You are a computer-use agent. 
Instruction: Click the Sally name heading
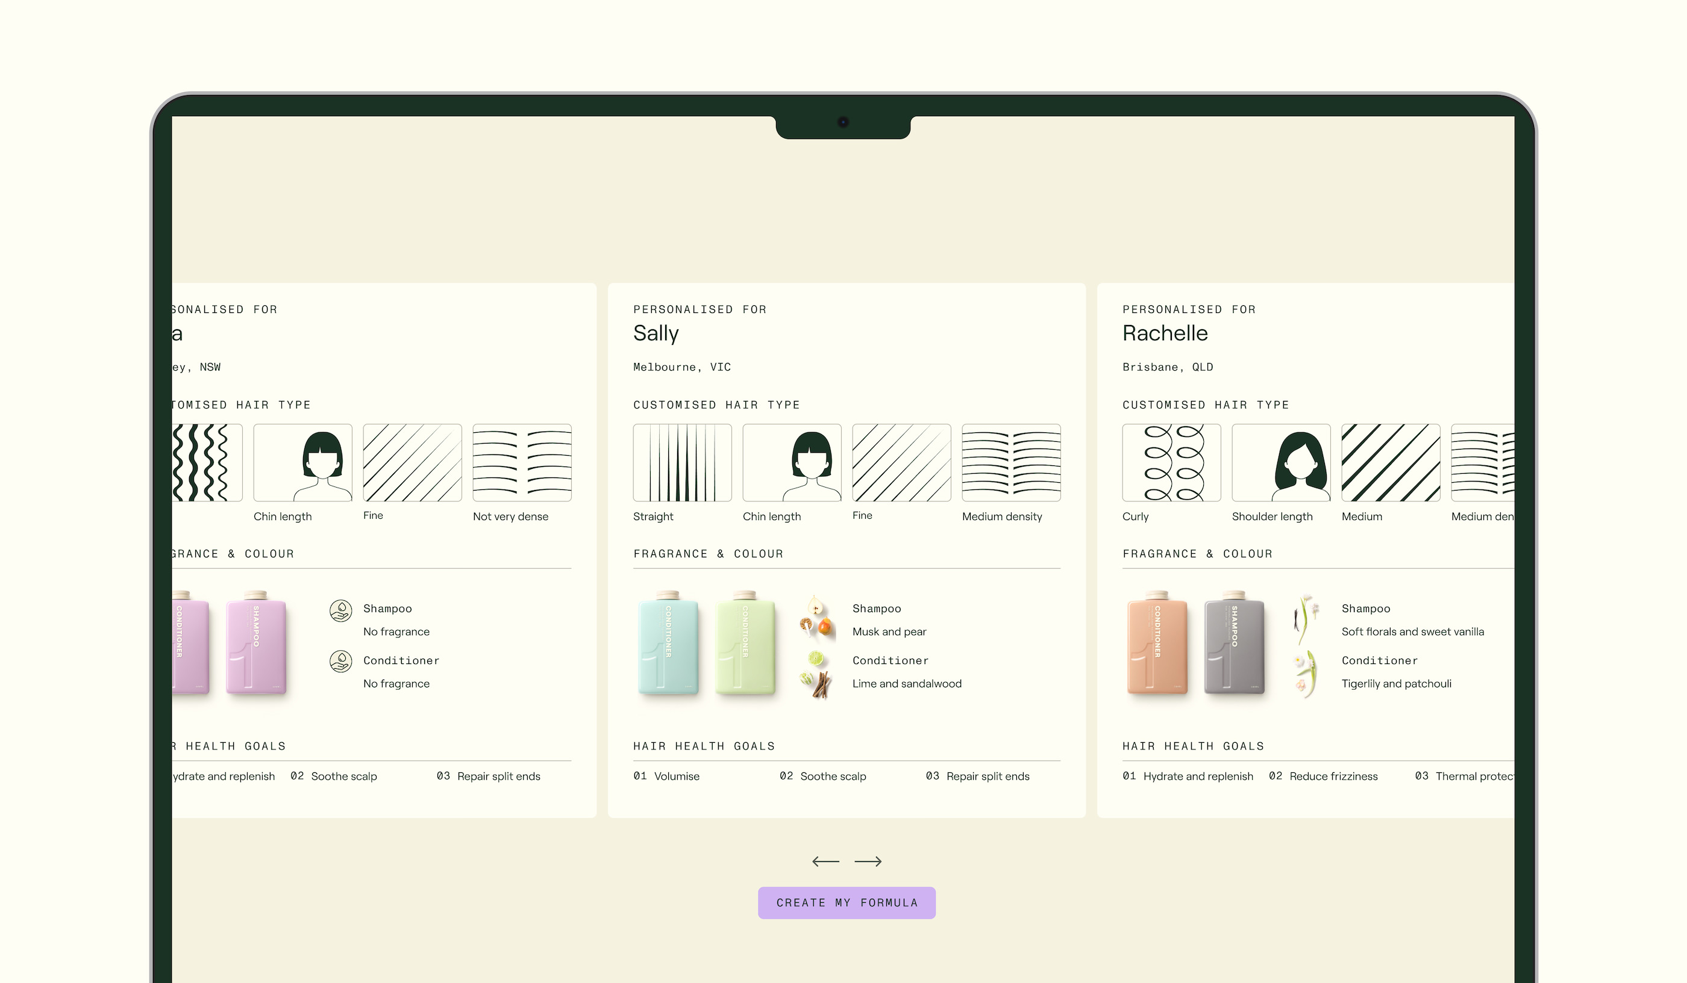point(656,333)
